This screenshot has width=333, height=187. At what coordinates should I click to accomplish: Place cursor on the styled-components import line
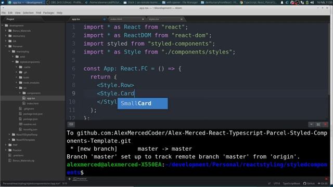coord(149,44)
